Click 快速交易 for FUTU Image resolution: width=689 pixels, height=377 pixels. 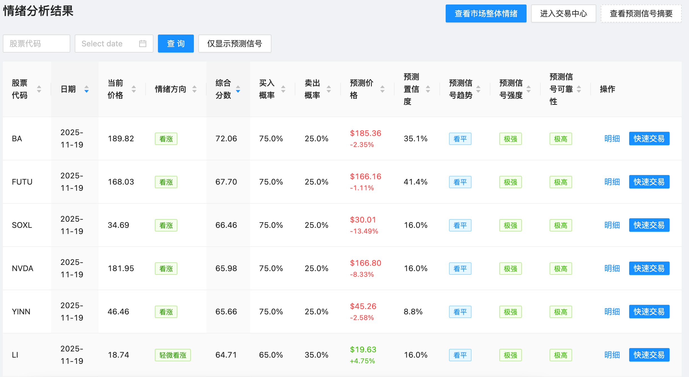[x=649, y=182]
